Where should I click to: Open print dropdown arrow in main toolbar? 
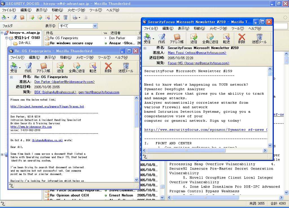click(79, 18)
